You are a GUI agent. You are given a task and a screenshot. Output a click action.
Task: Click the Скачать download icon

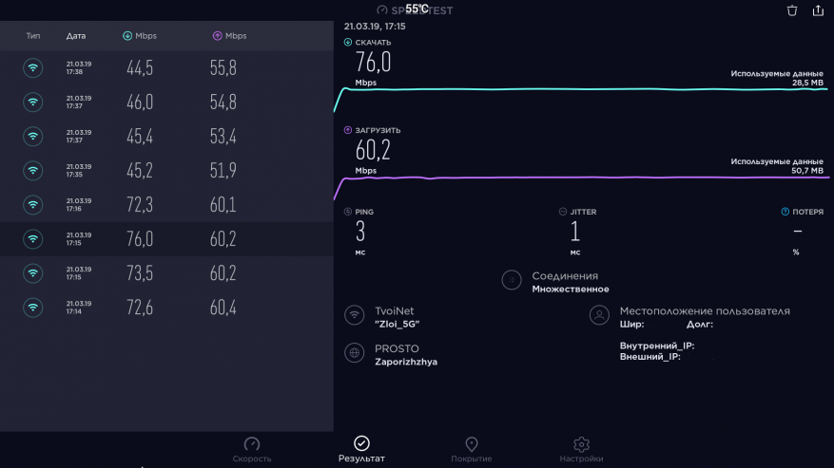click(x=348, y=42)
